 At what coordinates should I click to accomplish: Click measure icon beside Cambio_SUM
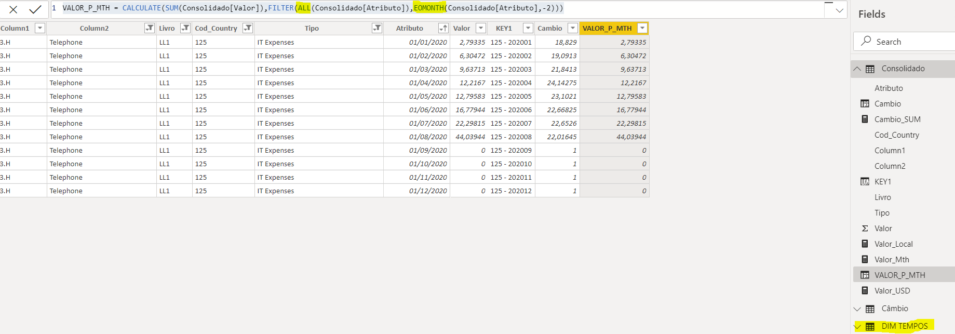[x=865, y=119]
